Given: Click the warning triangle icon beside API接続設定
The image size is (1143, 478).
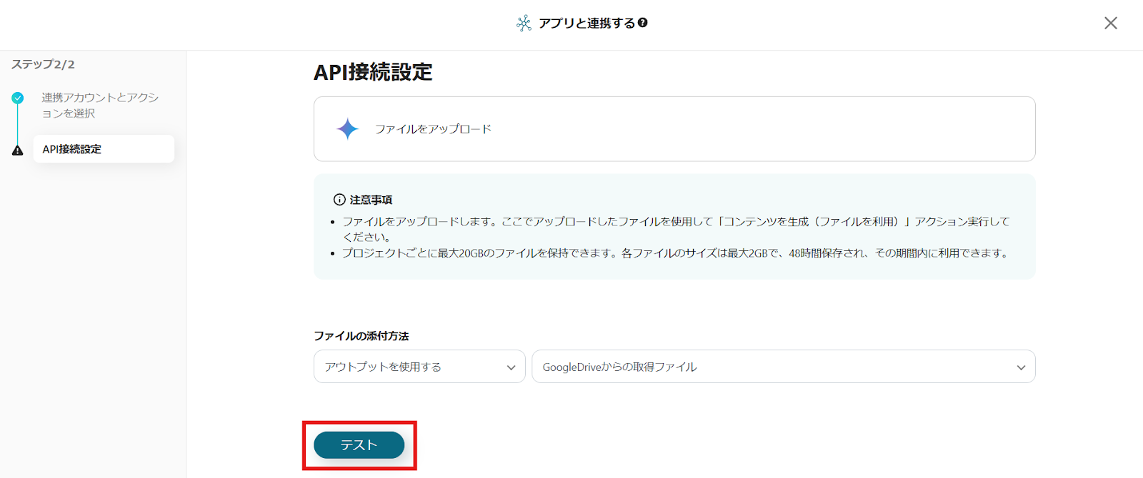Looking at the screenshot, I should (x=18, y=151).
